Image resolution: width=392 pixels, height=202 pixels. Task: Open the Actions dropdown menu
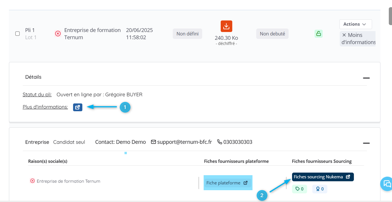[355, 24]
